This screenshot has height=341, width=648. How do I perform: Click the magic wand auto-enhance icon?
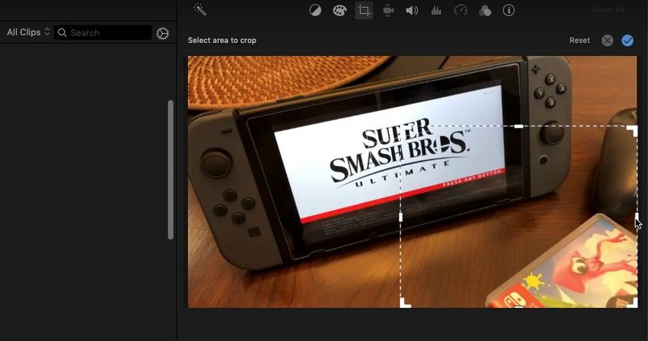199,9
